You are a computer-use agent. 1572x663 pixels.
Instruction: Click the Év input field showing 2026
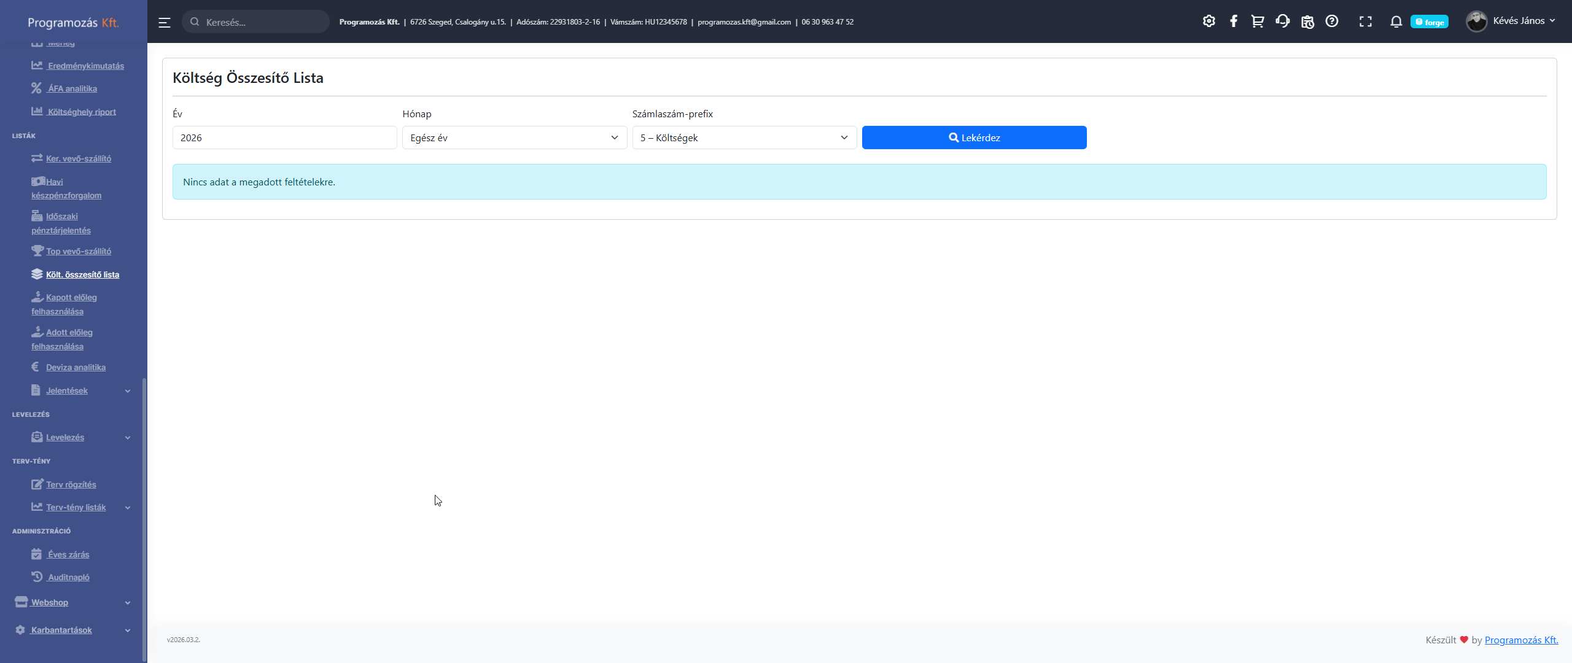(x=284, y=138)
